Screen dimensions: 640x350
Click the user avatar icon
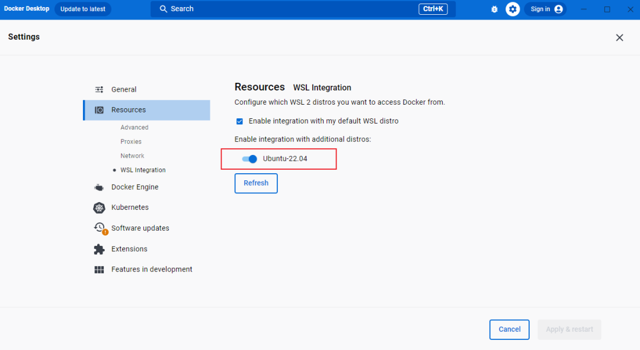558,9
